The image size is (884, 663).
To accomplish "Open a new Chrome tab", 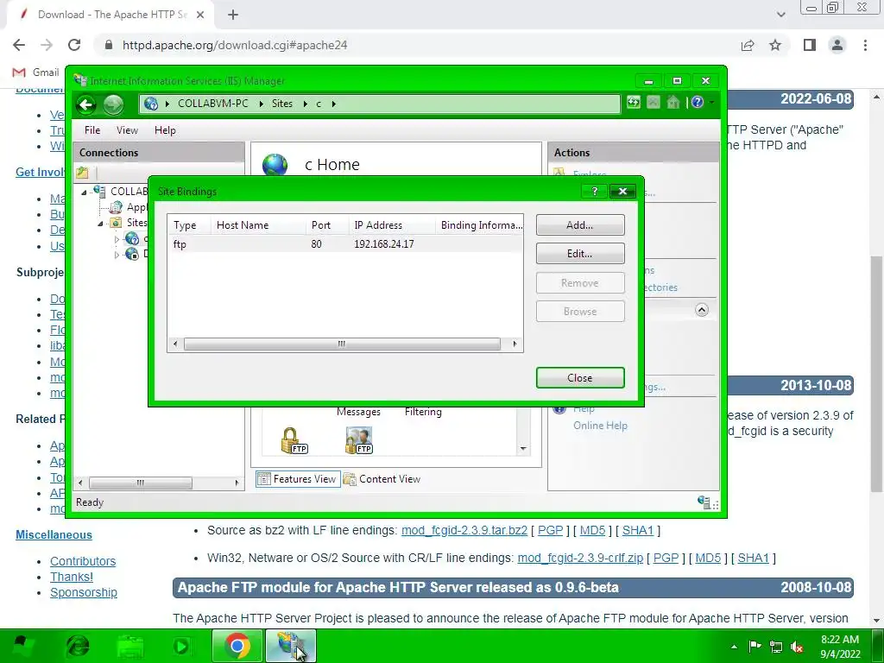I will point(233,15).
